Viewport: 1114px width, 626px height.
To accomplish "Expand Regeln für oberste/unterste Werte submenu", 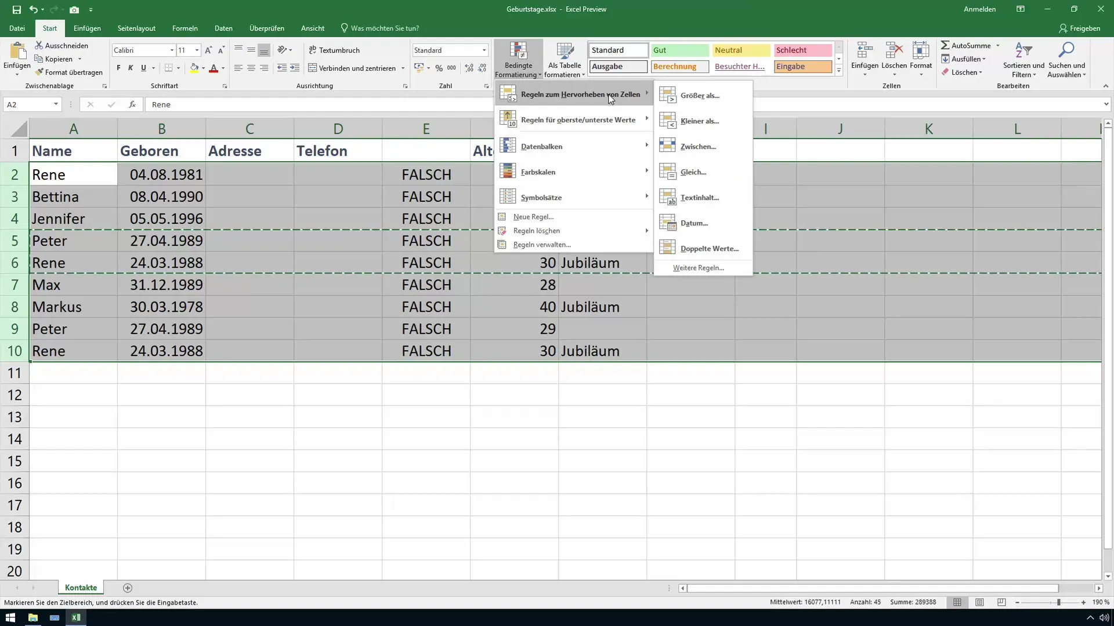I will 574,119.
